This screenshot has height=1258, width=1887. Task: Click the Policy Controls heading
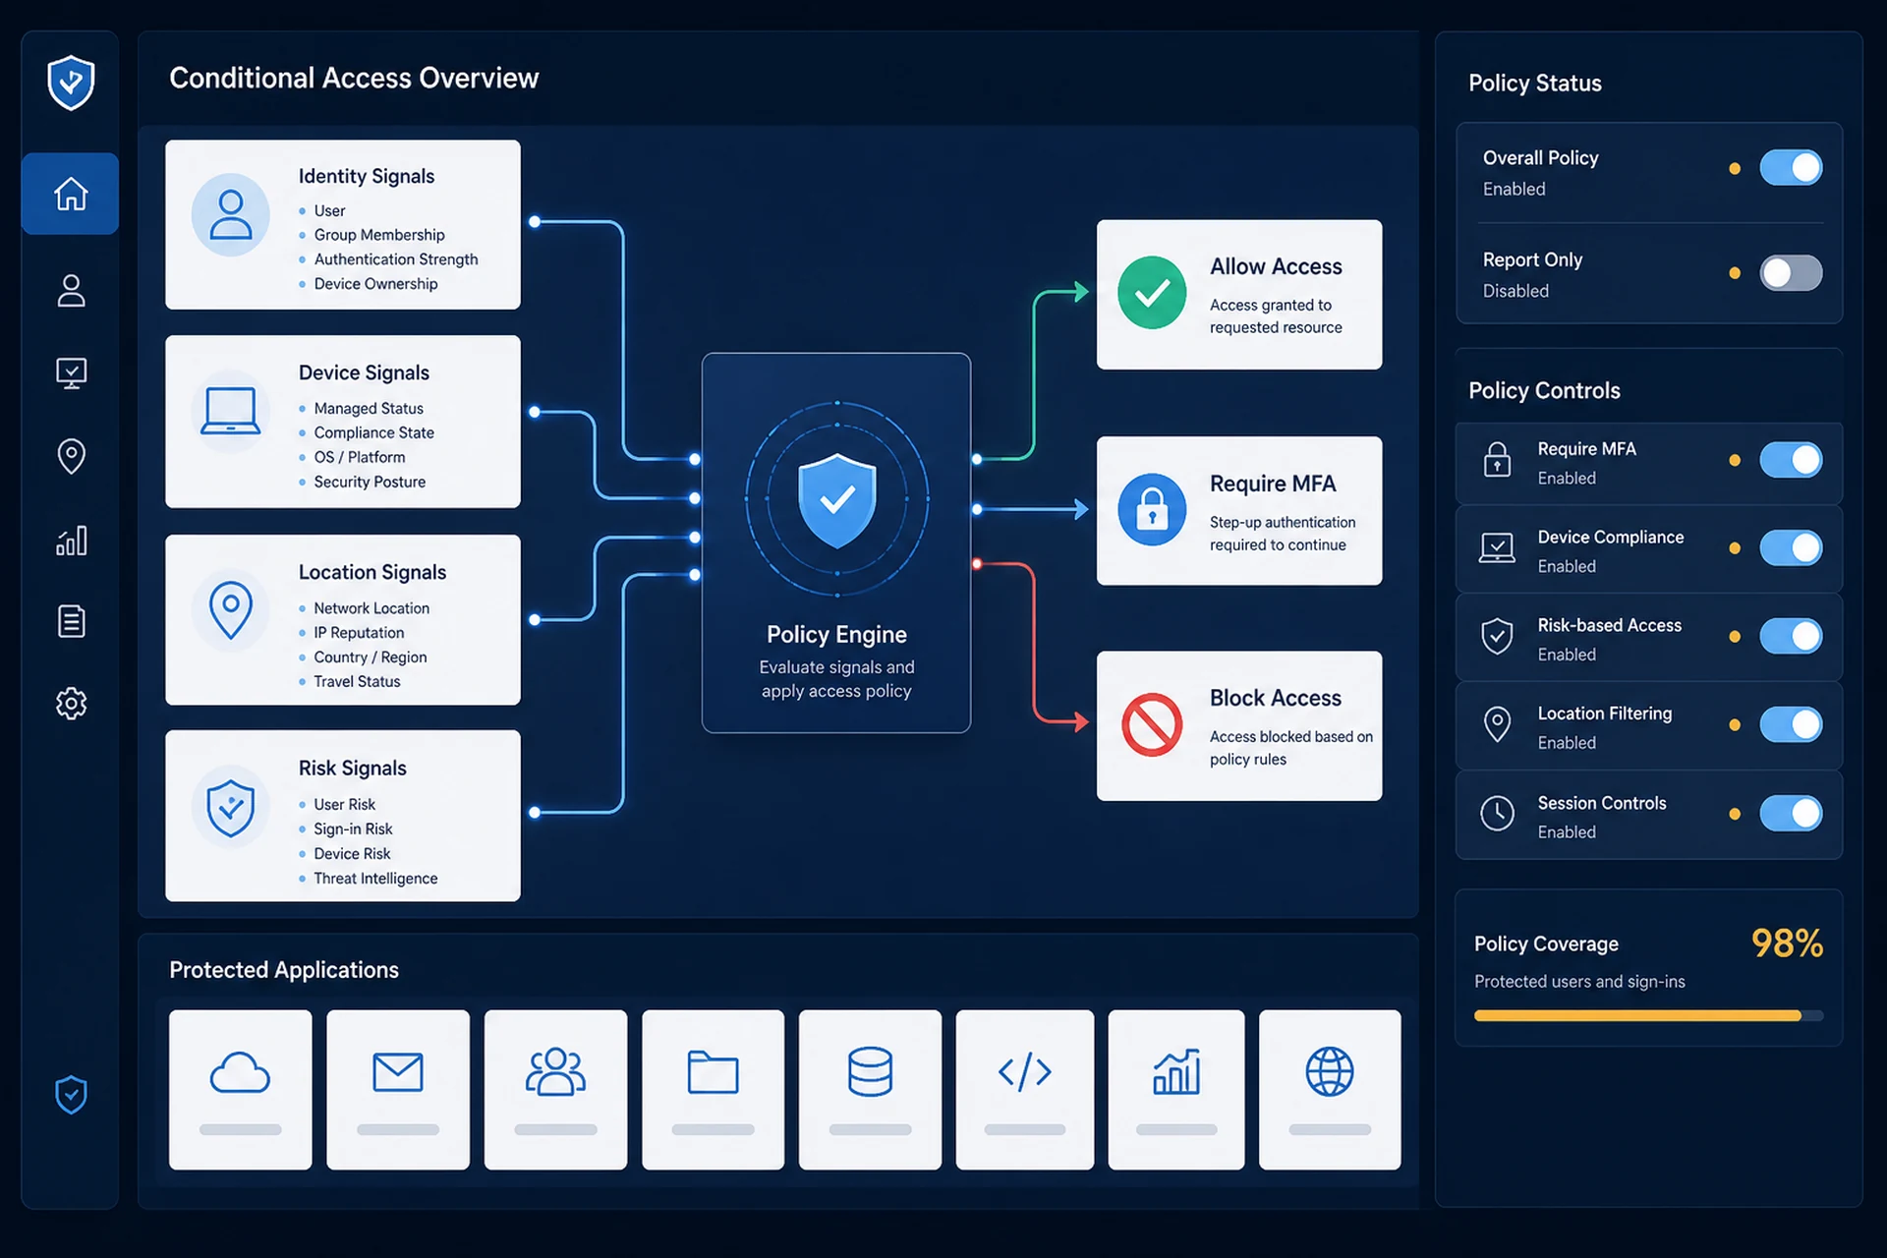1544,391
